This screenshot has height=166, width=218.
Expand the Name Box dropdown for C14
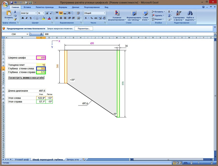(27, 34)
